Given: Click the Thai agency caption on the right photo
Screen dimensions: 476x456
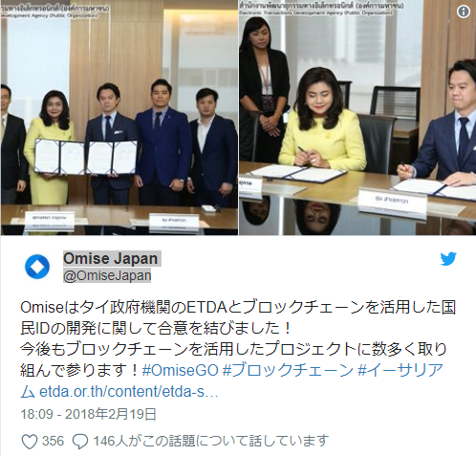Looking at the screenshot, I should point(321,9).
